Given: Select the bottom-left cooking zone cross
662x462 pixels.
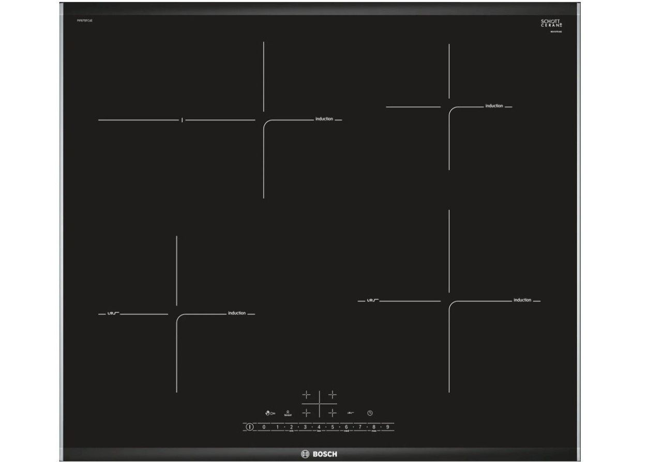Looking at the screenshot, I should point(306,413).
